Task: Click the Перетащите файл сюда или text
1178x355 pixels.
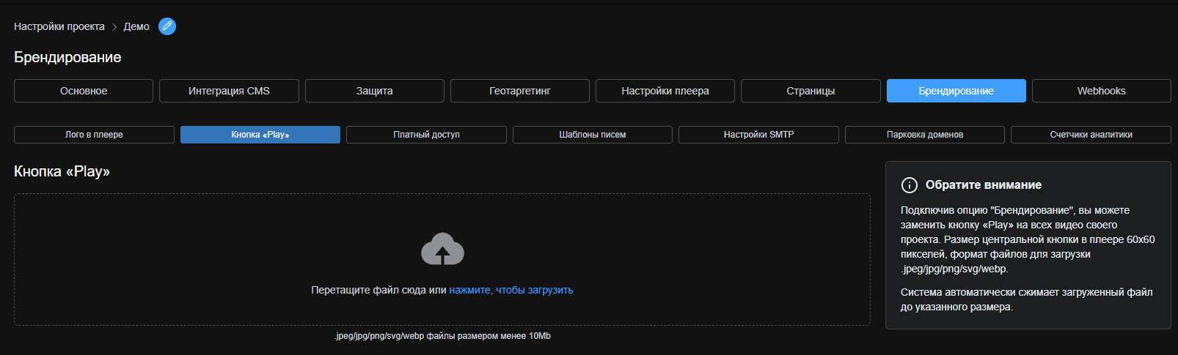Action: [378, 290]
